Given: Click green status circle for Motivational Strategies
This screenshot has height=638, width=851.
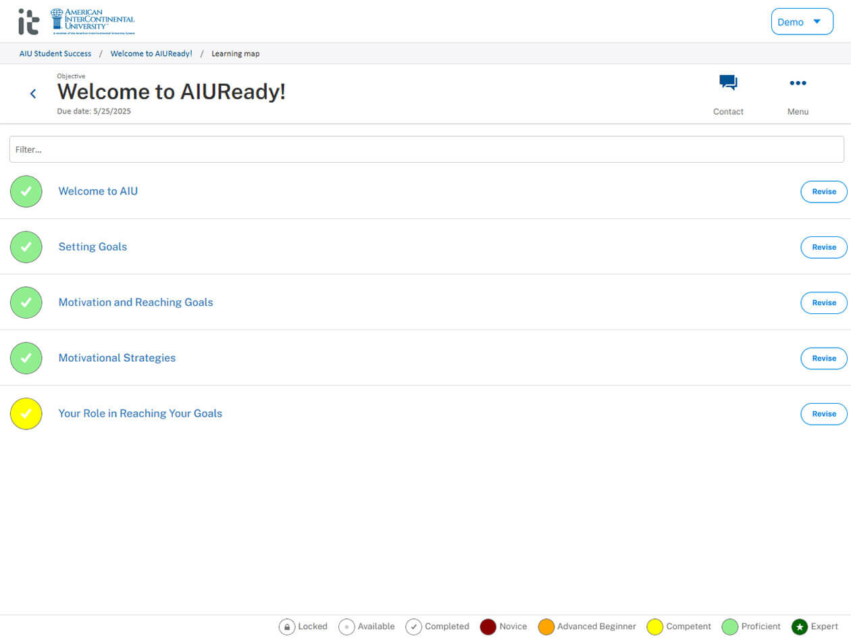Looking at the screenshot, I should click(x=26, y=358).
